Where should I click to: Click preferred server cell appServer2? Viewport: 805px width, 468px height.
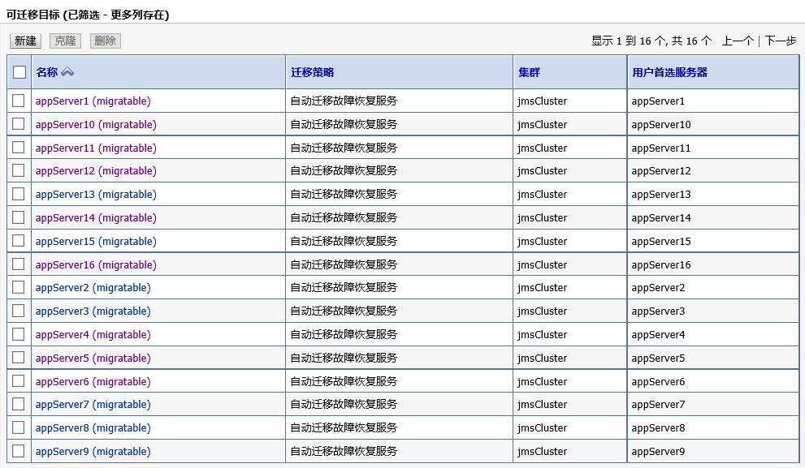(658, 288)
